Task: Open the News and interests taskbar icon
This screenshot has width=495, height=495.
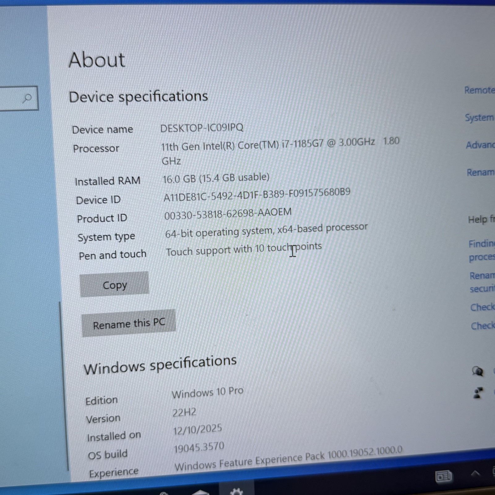Action: pyautogui.click(x=444, y=476)
